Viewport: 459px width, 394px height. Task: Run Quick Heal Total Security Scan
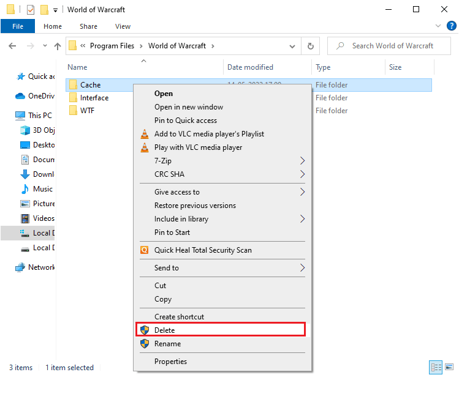(222, 250)
